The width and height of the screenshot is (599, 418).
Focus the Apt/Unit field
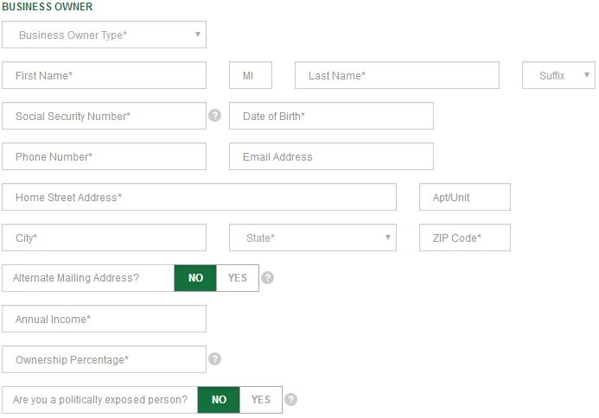pyautogui.click(x=464, y=197)
